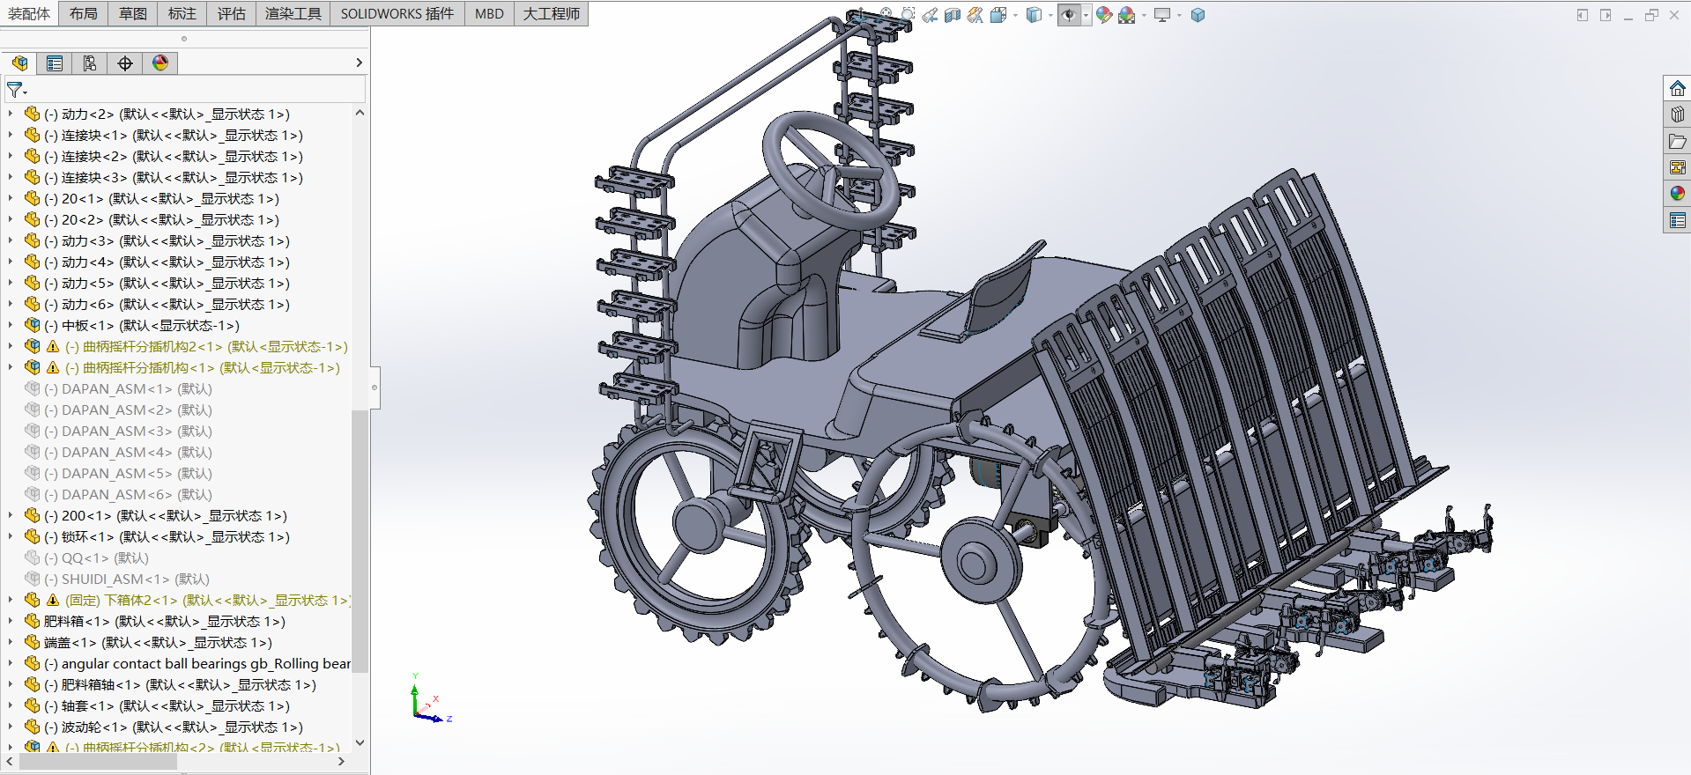Expand the 波动轮<1> tree node
Screen dimensions: 1691x775
(x=10, y=727)
